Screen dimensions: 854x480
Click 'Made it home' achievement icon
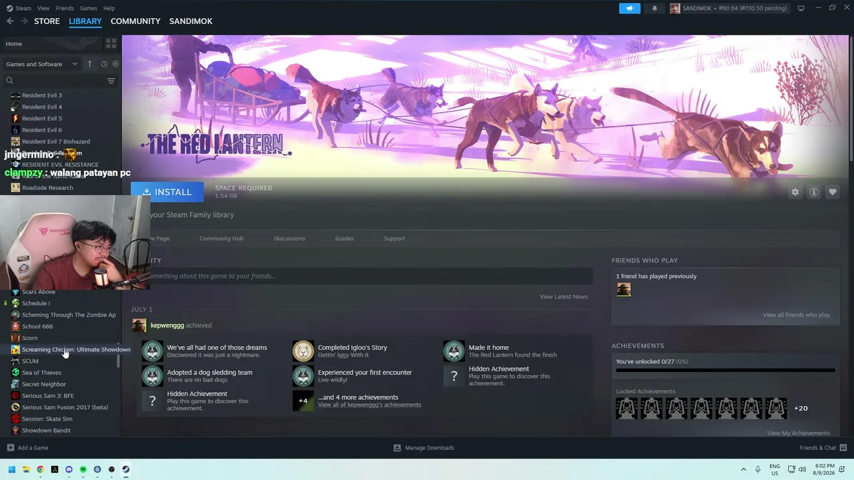tap(454, 351)
